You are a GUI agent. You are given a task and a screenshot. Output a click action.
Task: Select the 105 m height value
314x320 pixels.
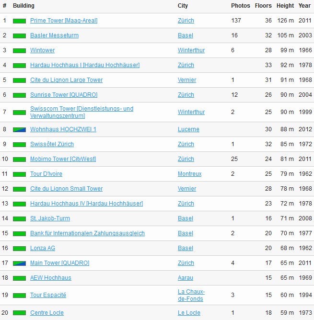pos(286,35)
